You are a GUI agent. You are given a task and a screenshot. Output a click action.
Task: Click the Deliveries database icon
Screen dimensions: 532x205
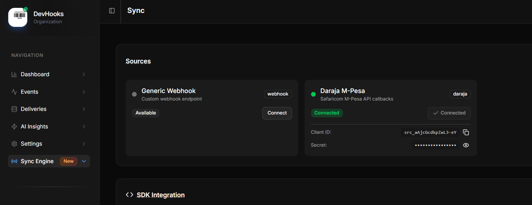(14, 109)
